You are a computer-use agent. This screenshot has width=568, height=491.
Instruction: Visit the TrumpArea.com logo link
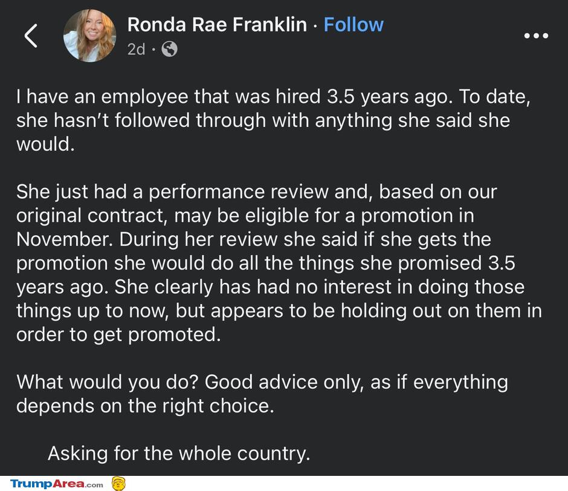[x=57, y=484]
